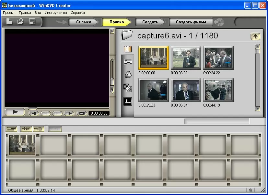This screenshot has height=195, width=268.
Task: Go up one level in library
Action: point(255,36)
